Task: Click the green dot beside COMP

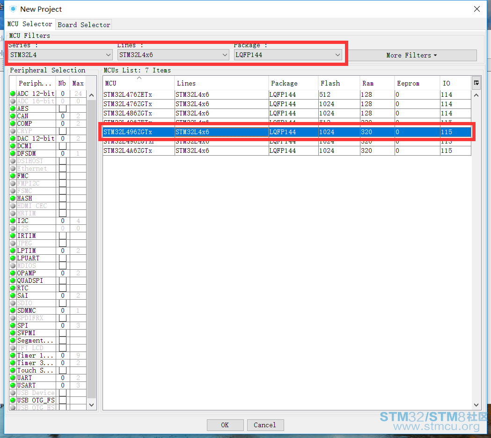Action: pyautogui.click(x=13, y=123)
